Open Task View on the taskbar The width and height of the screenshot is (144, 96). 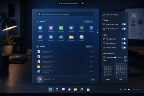tap(63, 89)
